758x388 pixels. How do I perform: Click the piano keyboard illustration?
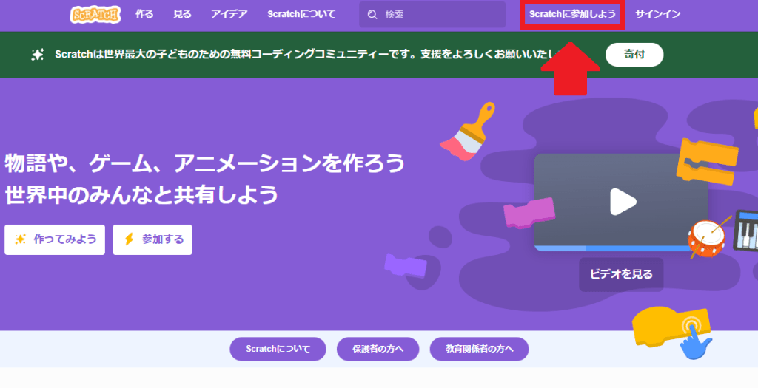click(746, 231)
